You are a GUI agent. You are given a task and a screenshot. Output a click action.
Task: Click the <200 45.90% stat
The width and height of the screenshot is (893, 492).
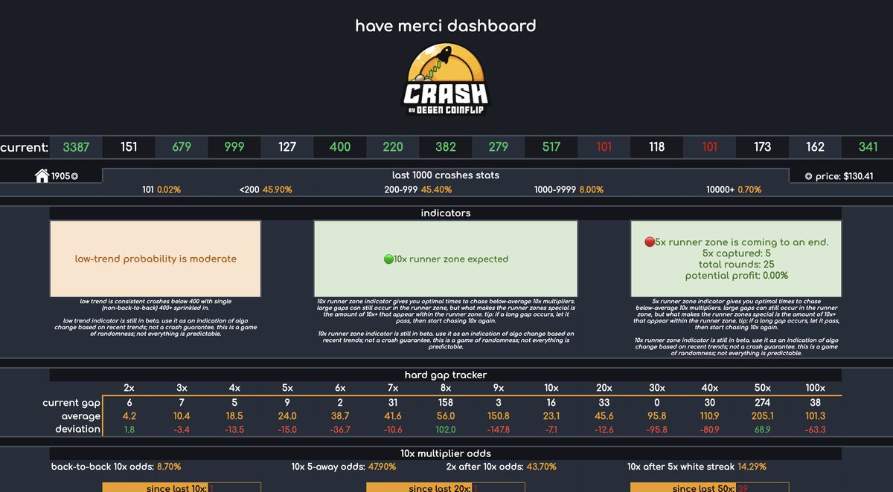266,190
